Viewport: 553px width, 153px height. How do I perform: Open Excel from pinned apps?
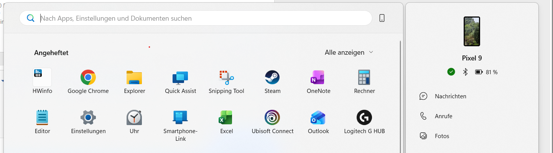click(x=226, y=122)
